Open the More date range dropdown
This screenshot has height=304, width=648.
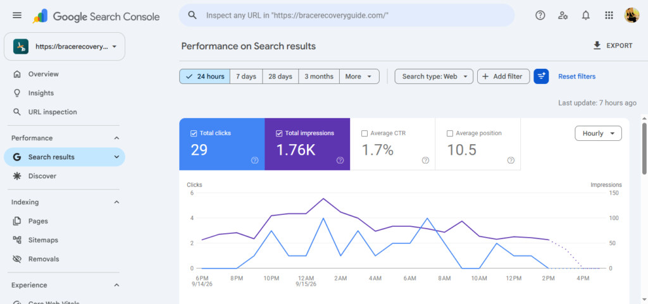pyautogui.click(x=359, y=76)
